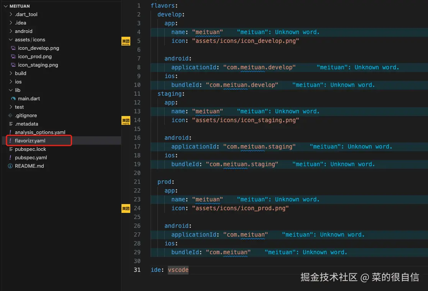Collapse the assets/icons folder

click(11, 39)
